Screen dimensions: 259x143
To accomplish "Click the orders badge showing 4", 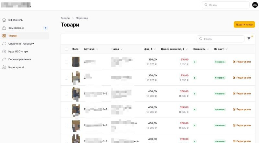I will click(45, 28).
